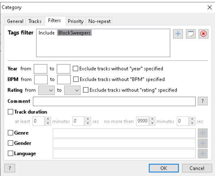The image size is (215, 176).
Task: Open the No-repeat tab
Action: [99, 21]
